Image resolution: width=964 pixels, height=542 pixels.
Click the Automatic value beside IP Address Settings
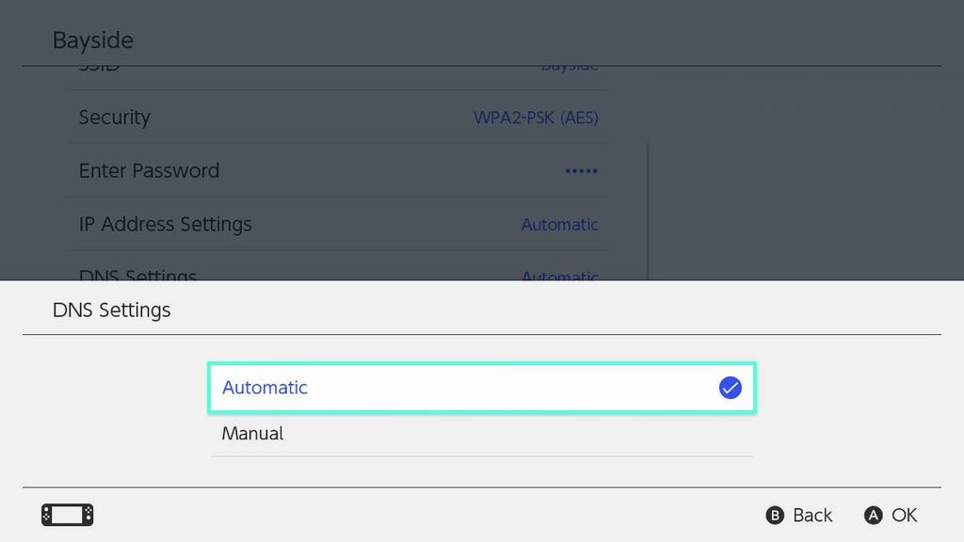pos(559,224)
